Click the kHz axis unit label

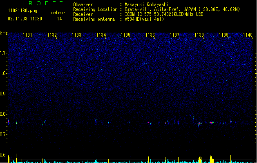(4, 33)
